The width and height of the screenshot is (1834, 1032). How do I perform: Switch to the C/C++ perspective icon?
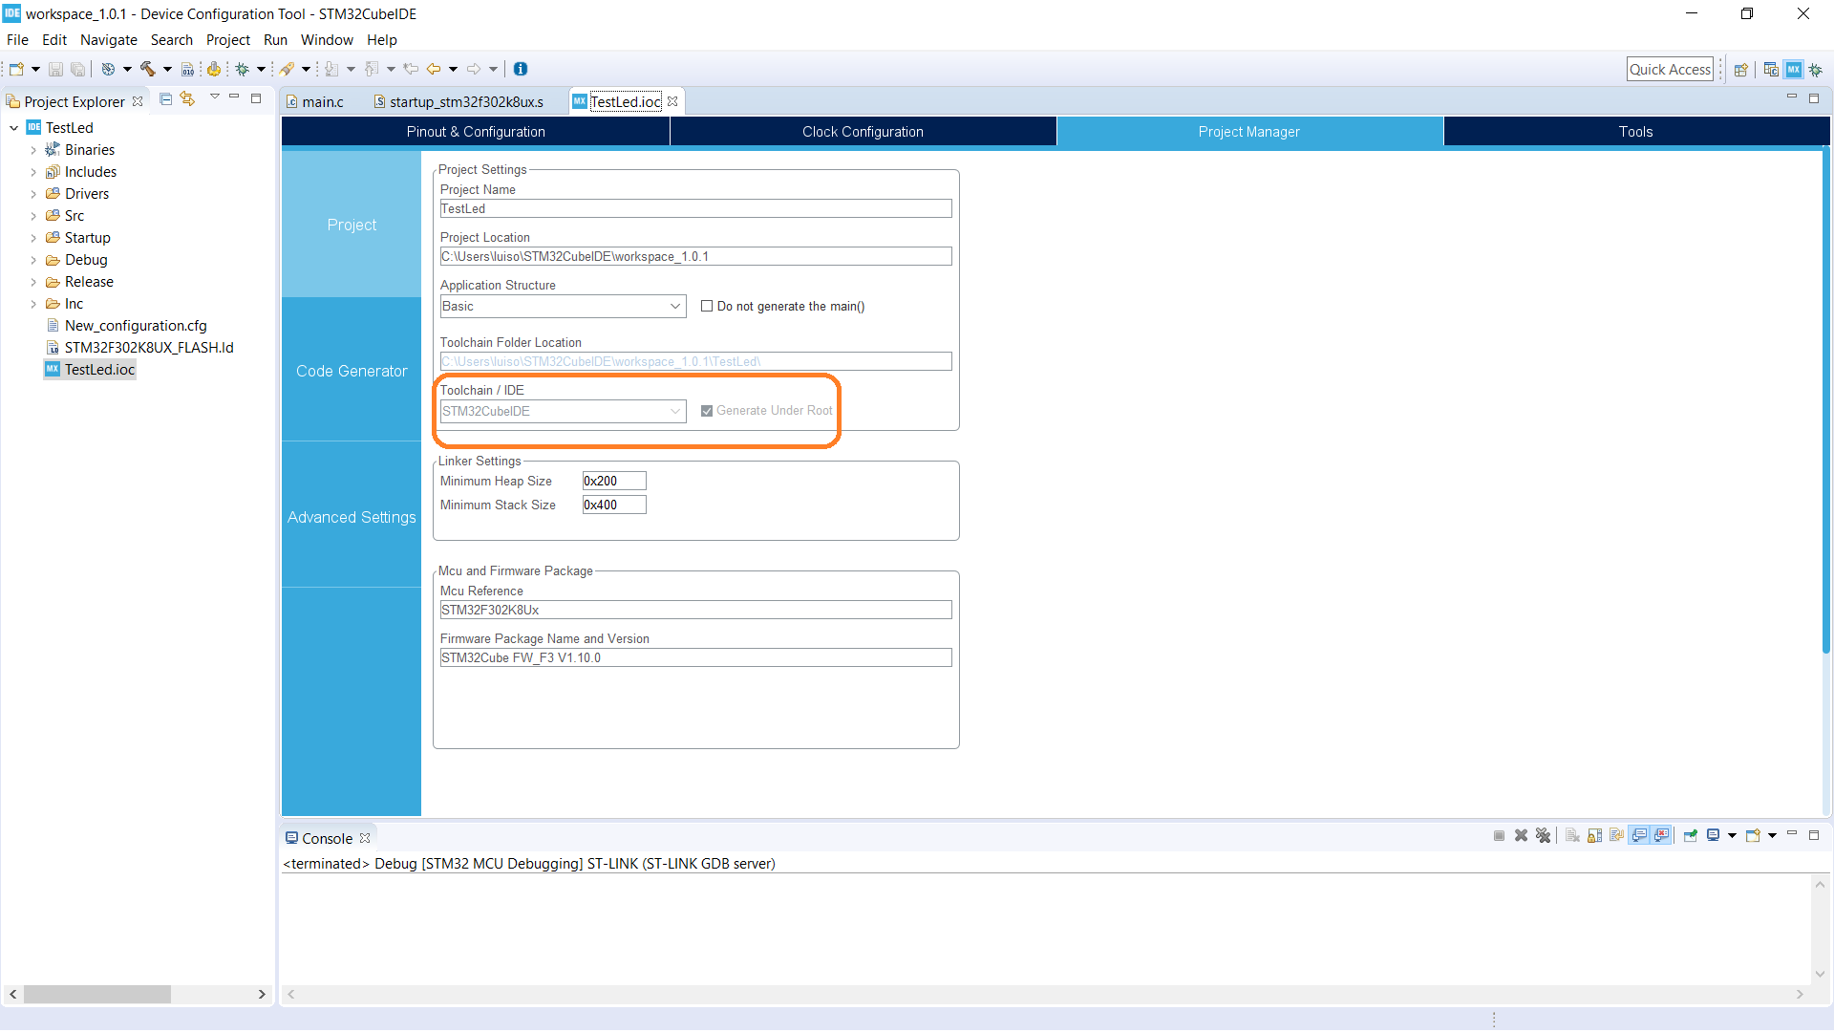coord(1771,70)
